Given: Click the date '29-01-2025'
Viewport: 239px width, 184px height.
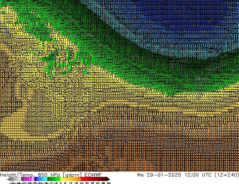Looking at the screenshot, I should pos(164,175).
